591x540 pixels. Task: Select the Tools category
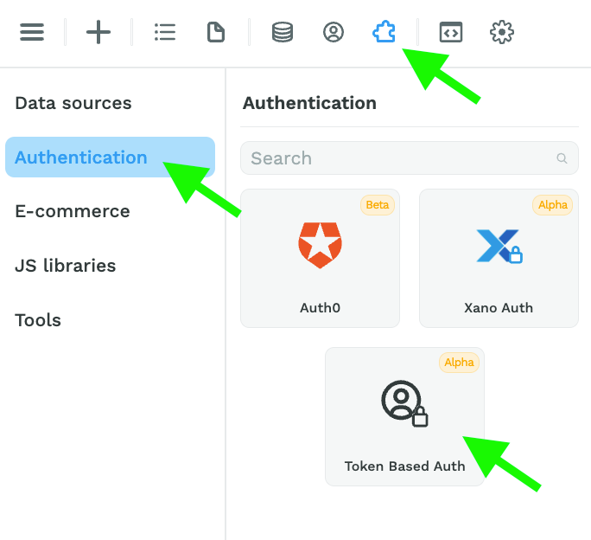[x=38, y=320]
